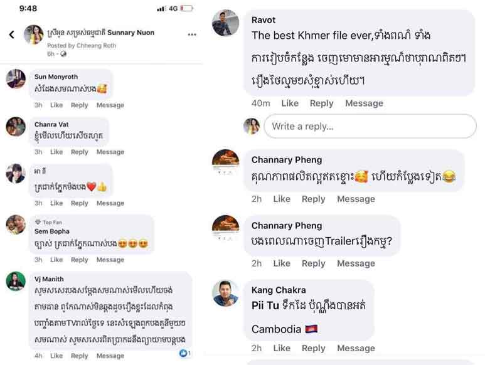
Task: Message Kang Chakra from his comment
Action: pyautogui.click(x=356, y=348)
